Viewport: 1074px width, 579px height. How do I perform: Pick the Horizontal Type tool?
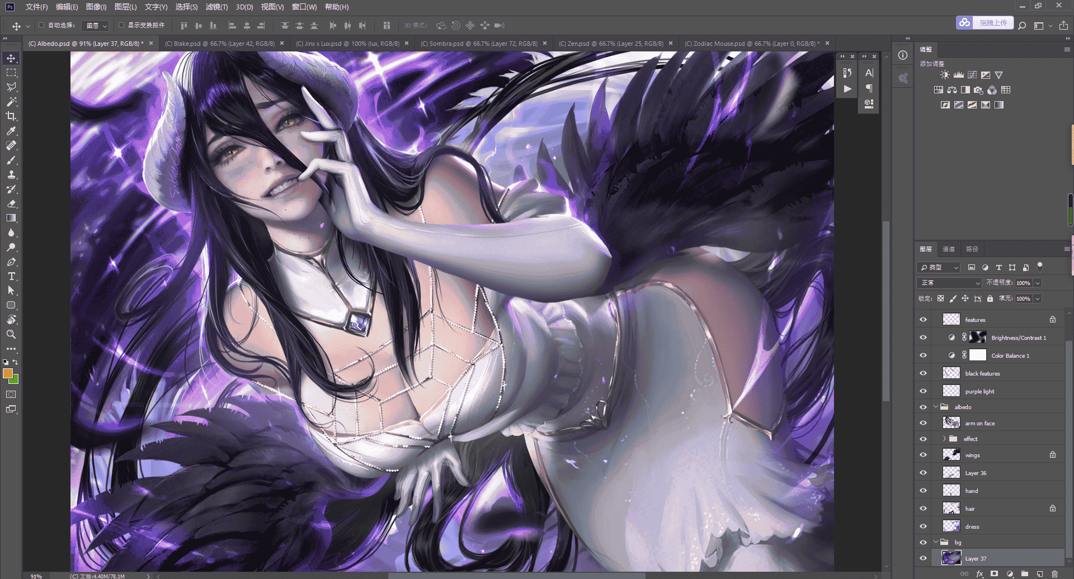point(11,276)
